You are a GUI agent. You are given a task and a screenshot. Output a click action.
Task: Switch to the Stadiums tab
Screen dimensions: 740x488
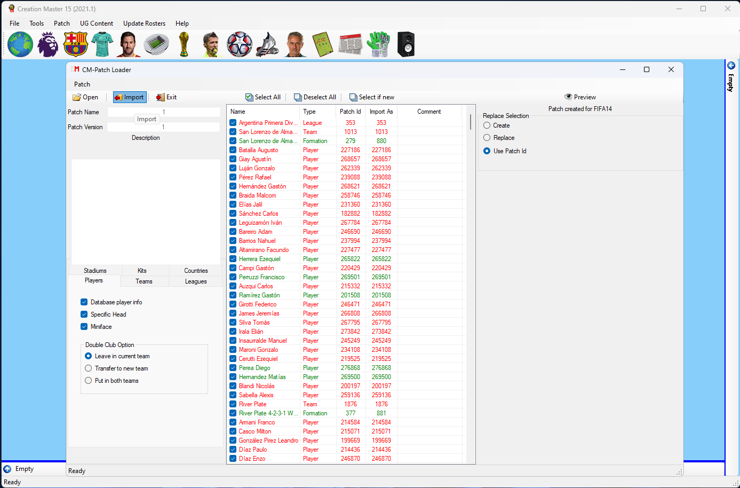(95, 271)
